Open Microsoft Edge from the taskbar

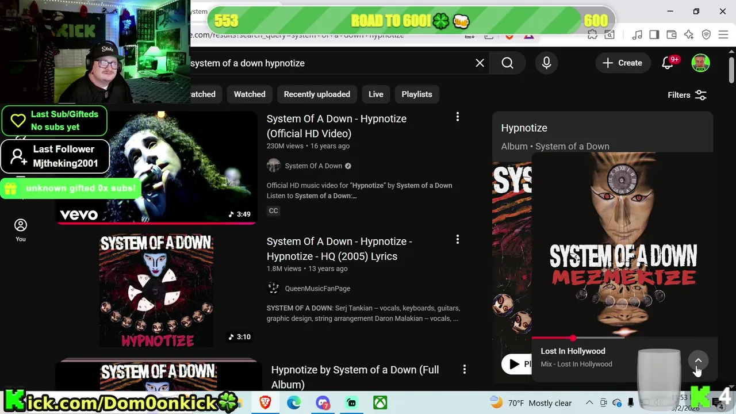(294, 402)
